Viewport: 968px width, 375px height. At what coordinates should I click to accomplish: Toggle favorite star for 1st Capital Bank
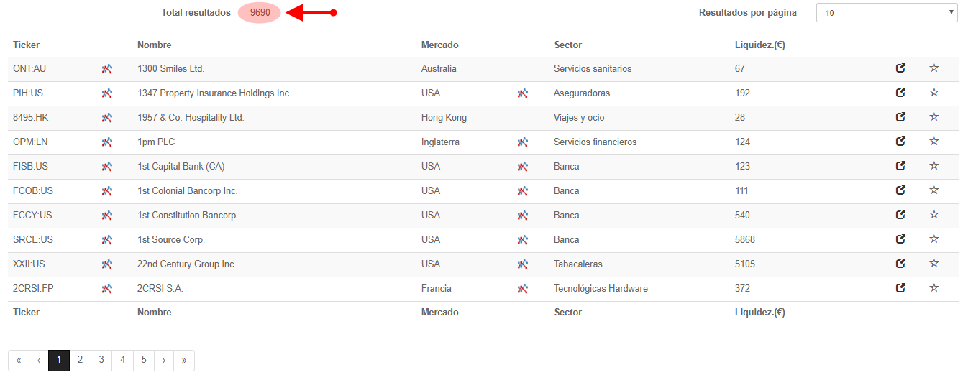point(934,166)
